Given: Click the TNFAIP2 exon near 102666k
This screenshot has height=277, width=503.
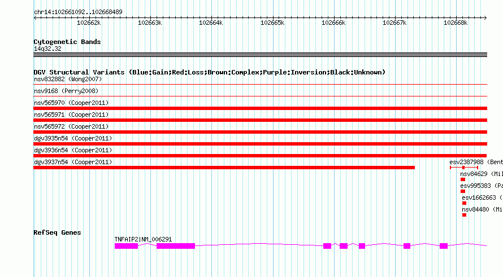Looking at the screenshot, I should pyautogui.click(x=327, y=246).
